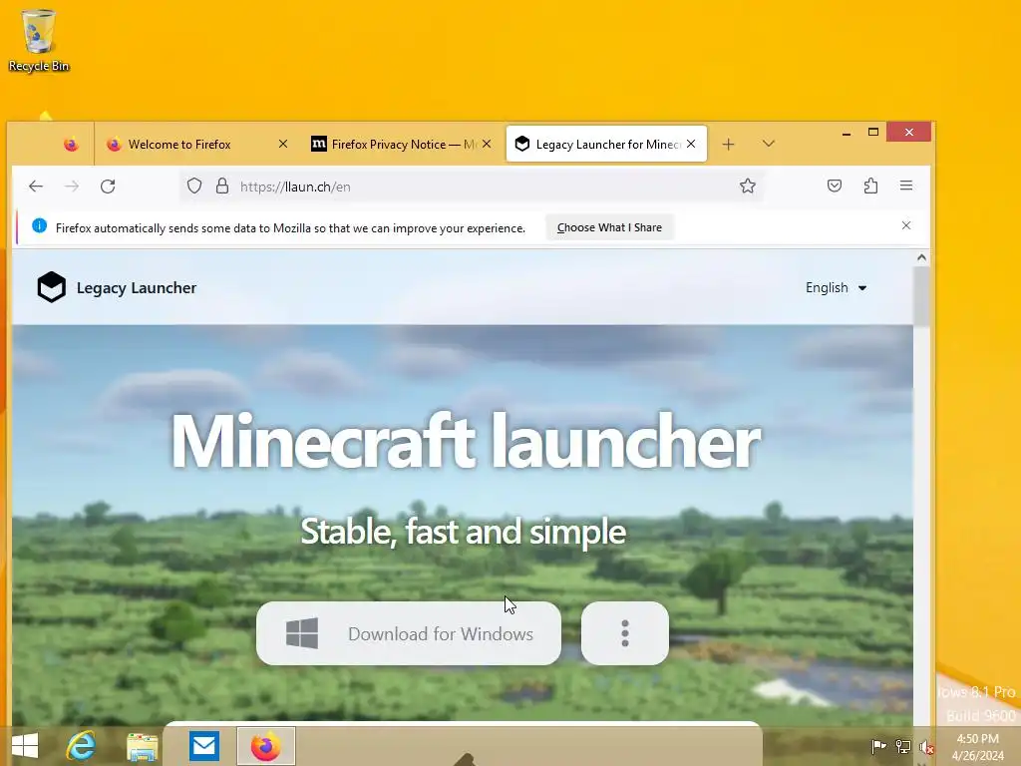Open File Explorer from taskbar
This screenshot has height=766, width=1021.
(x=142, y=746)
